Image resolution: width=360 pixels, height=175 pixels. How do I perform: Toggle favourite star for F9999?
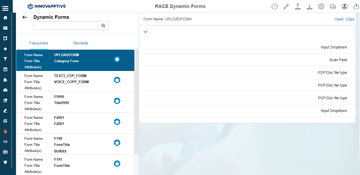click(x=117, y=101)
